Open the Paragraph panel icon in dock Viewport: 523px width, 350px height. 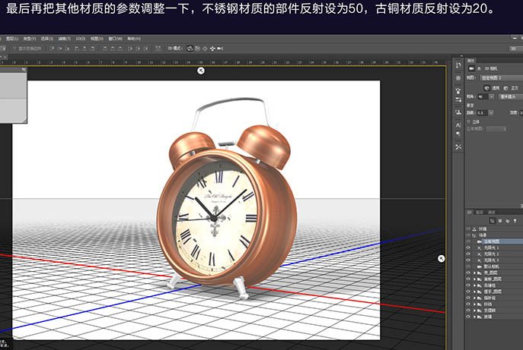[x=458, y=134]
